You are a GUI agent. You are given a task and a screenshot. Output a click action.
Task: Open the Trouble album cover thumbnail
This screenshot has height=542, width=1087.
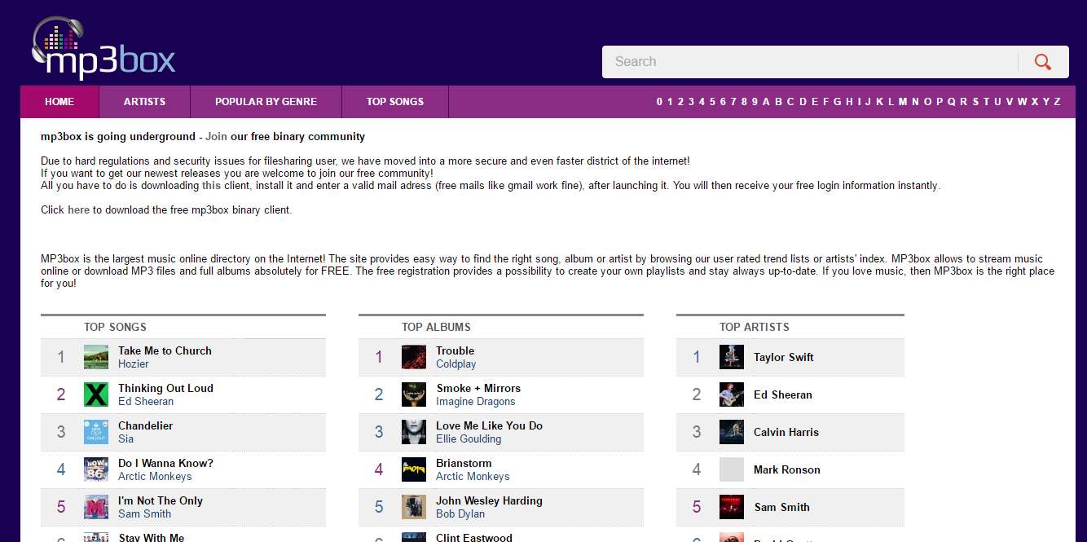pyautogui.click(x=414, y=357)
